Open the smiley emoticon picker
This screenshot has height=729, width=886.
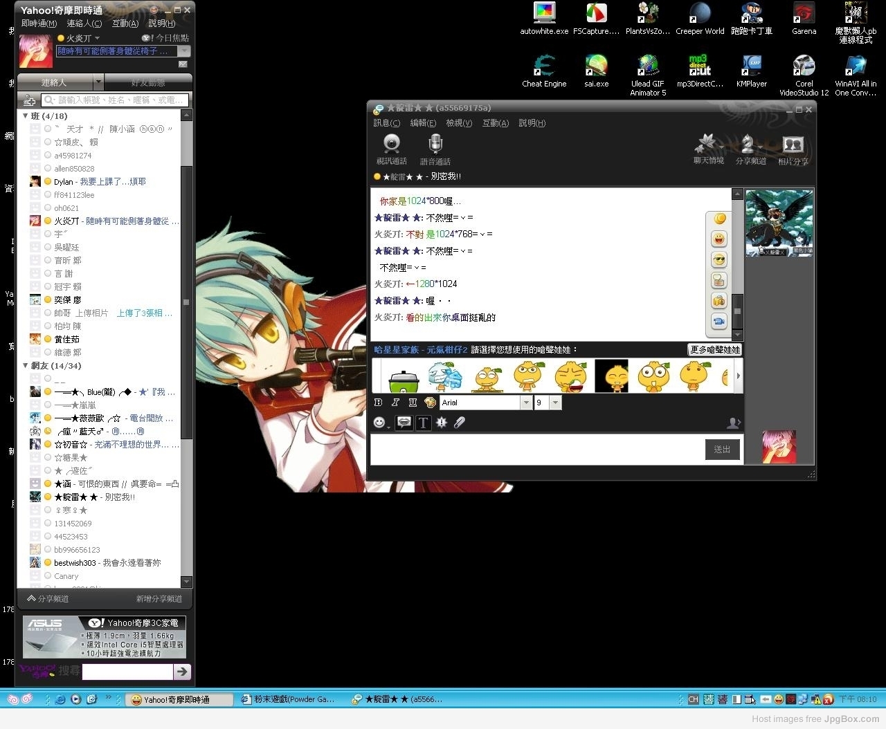[379, 423]
